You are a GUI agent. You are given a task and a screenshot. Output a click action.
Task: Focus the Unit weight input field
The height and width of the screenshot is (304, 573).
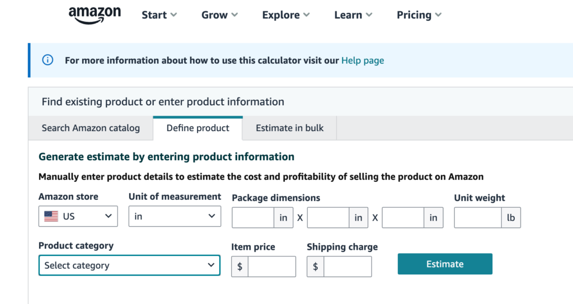point(478,218)
